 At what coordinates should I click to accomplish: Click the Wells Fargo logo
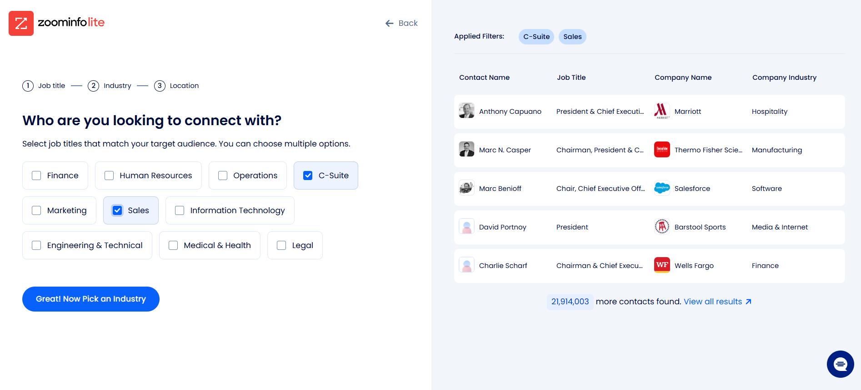(x=662, y=265)
